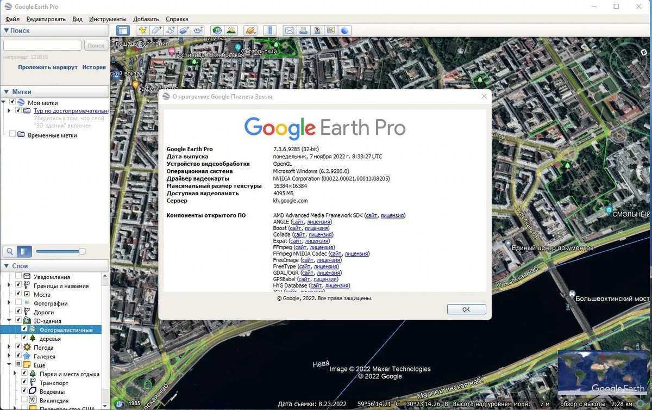Enable the Уведомления layer checkbox
The height and width of the screenshot is (410, 652).
pos(18,277)
